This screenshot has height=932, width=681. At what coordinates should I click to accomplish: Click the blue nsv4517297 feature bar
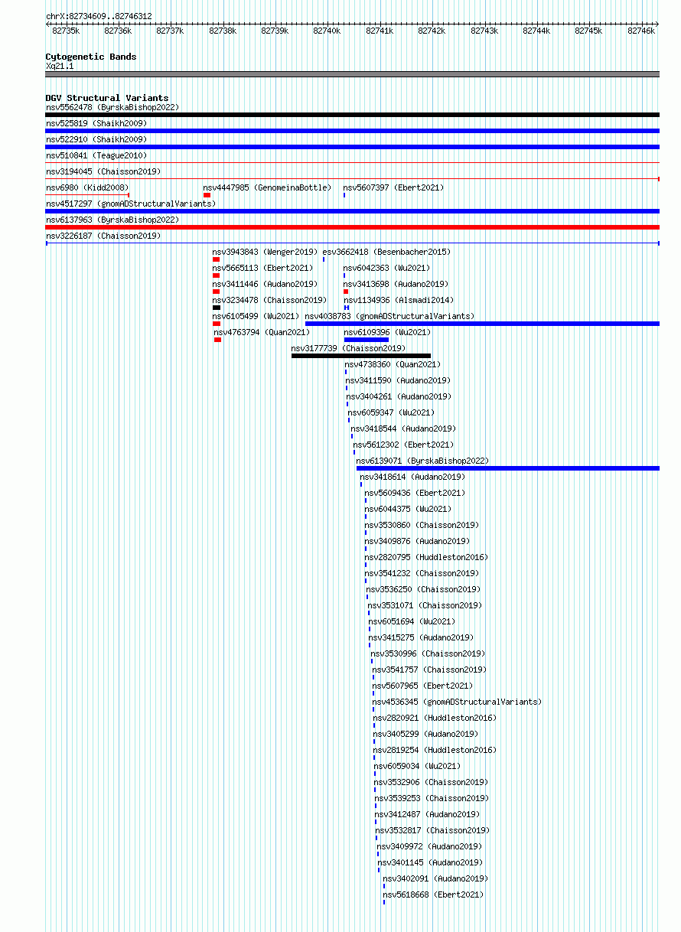(x=353, y=211)
